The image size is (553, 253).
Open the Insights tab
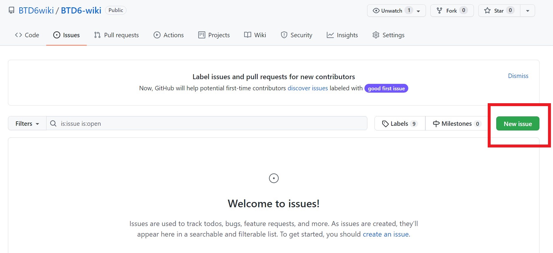point(342,35)
